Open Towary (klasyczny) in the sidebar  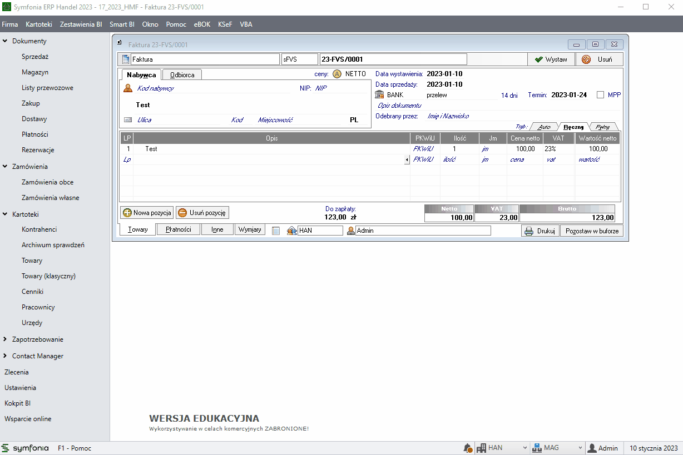tap(49, 276)
